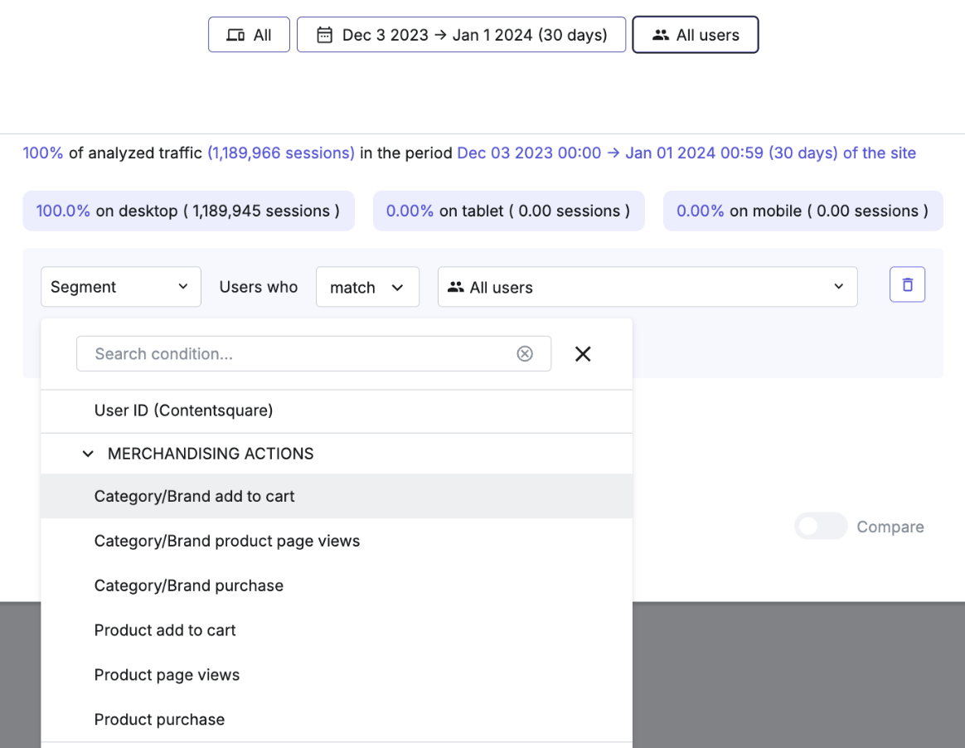Image resolution: width=965 pixels, height=748 pixels.
Task: Select Product add to cart condition
Action: point(165,630)
